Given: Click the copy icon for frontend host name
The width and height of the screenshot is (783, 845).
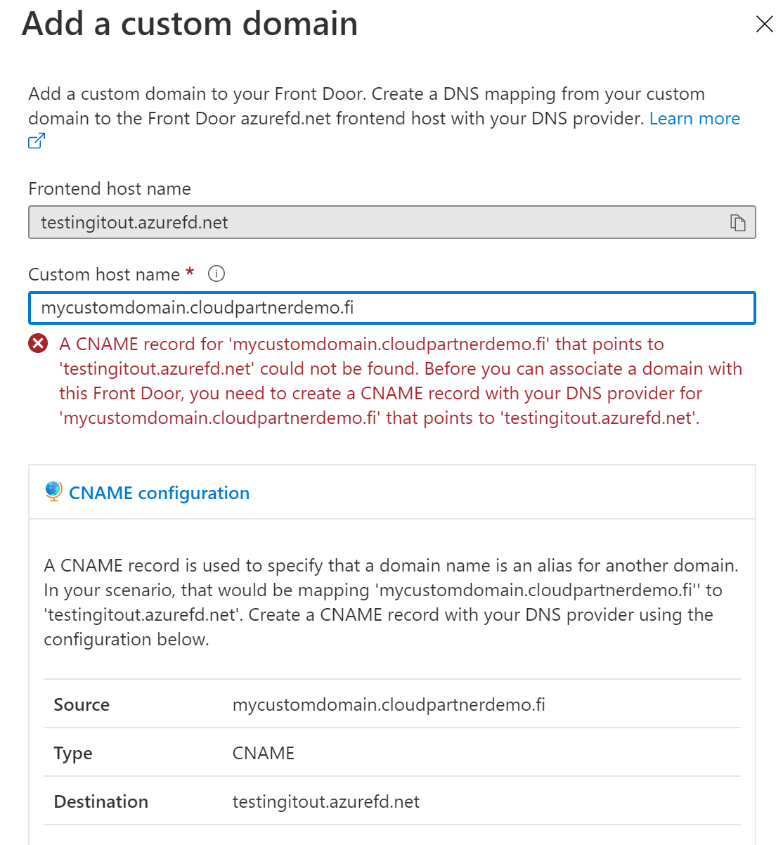Looking at the screenshot, I should [737, 223].
